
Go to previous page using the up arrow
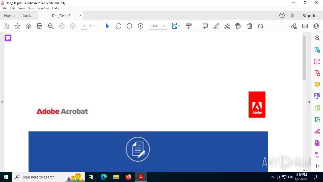62,26
